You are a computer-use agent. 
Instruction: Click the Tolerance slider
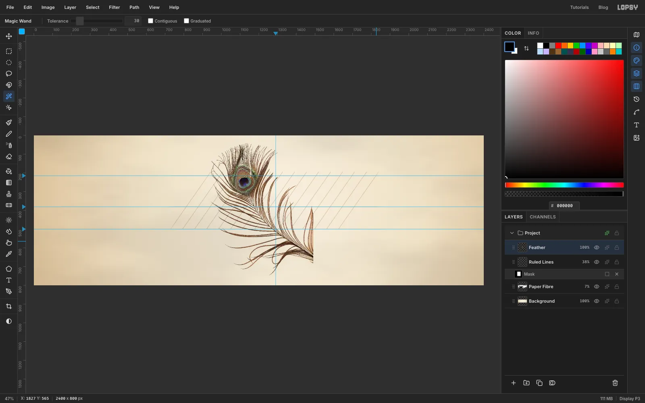pyautogui.click(x=97, y=21)
